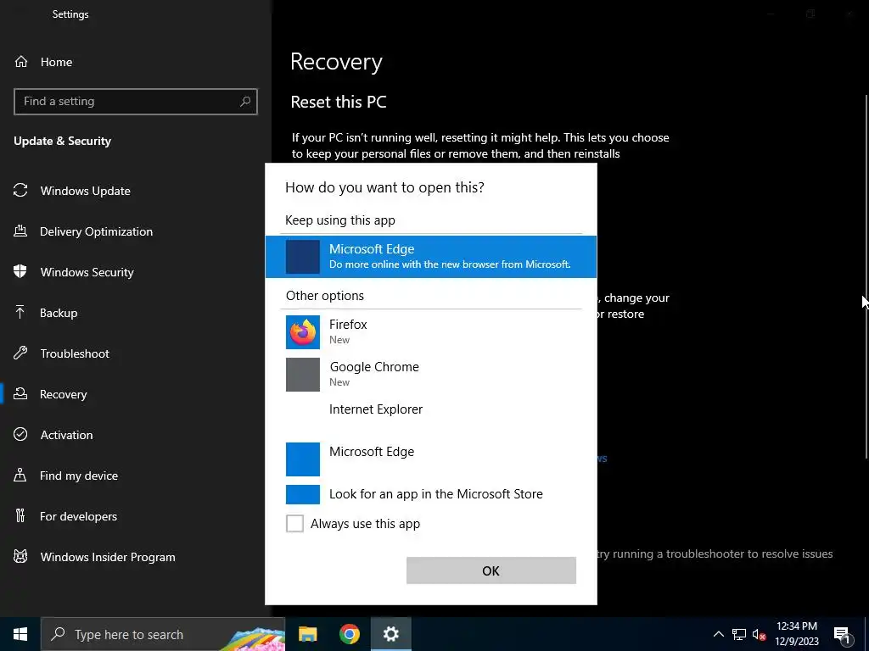Open For developers settings
The width and height of the screenshot is (869, 651).
click(x=78, y=516)
